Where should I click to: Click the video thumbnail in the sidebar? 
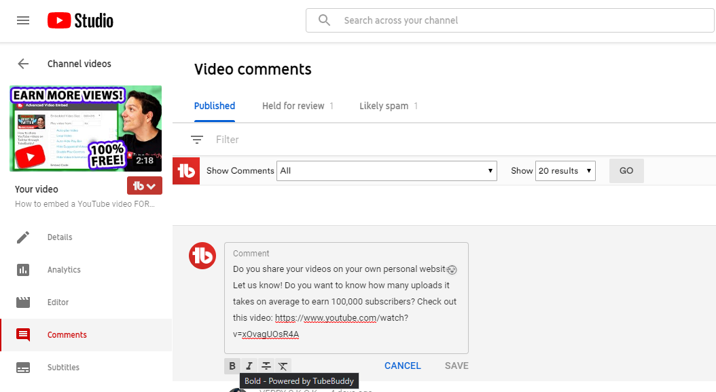pos(86,128)
